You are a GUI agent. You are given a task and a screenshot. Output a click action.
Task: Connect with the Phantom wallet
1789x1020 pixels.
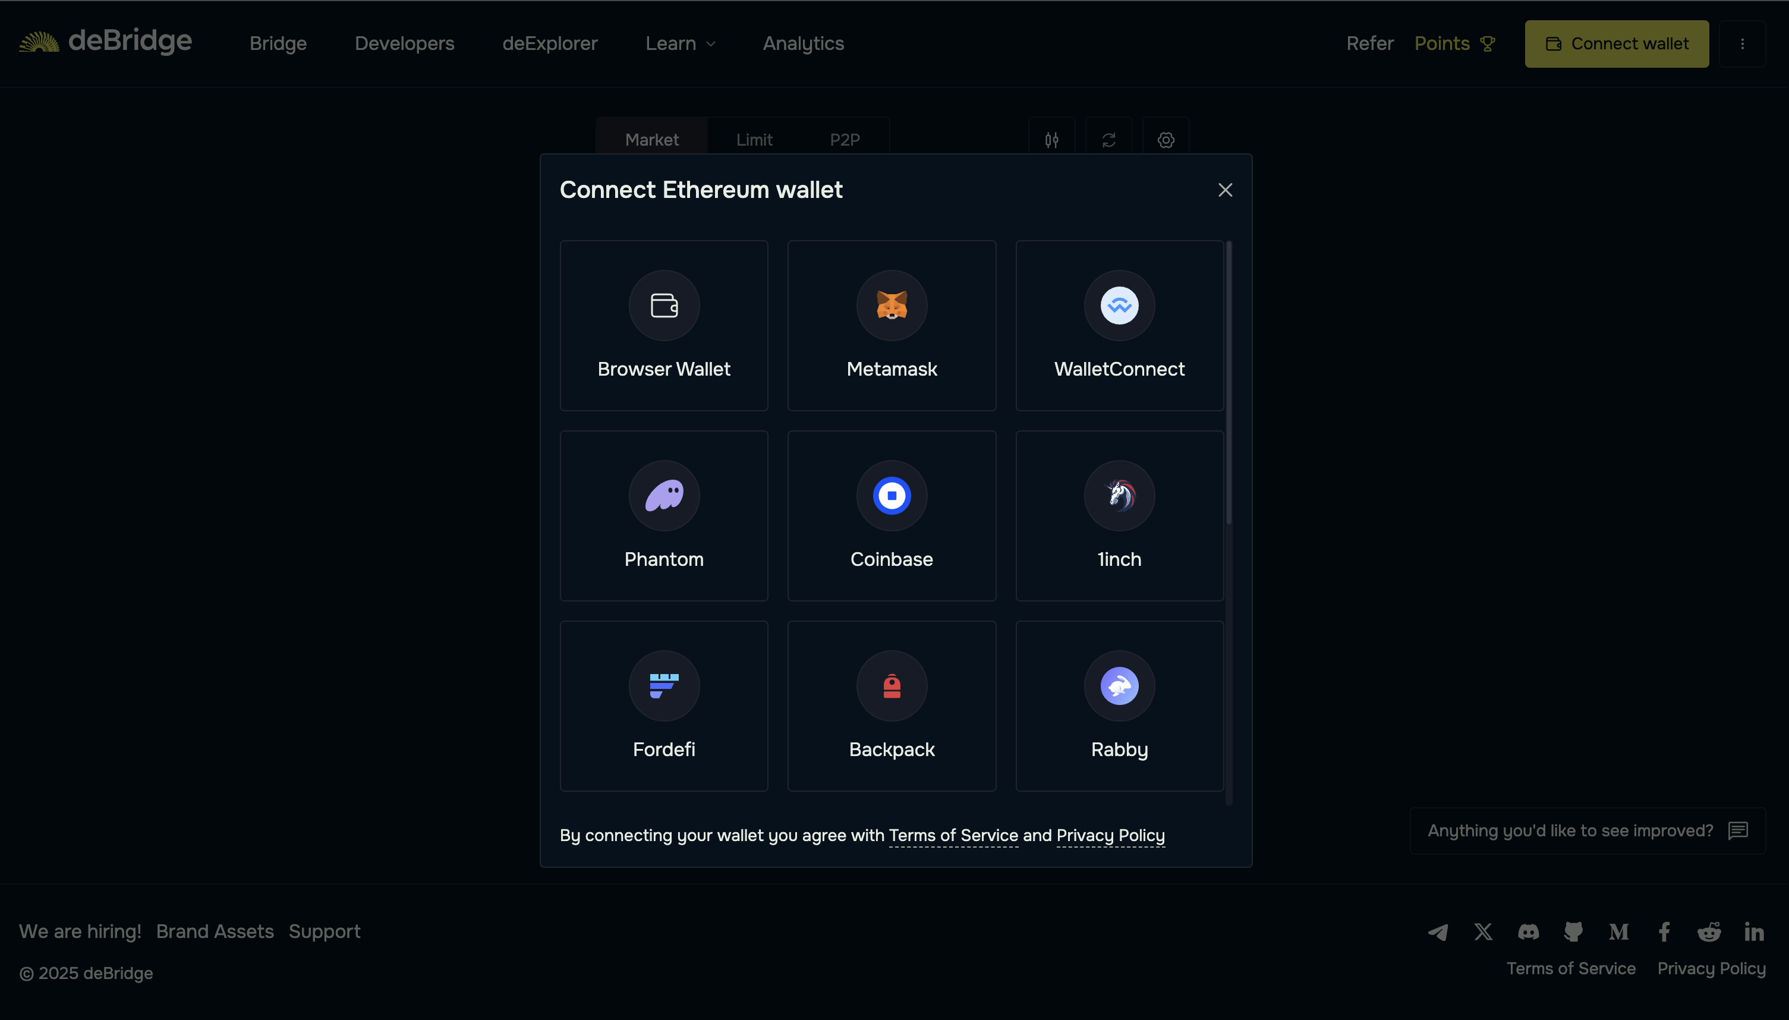[x=663, y=515]
